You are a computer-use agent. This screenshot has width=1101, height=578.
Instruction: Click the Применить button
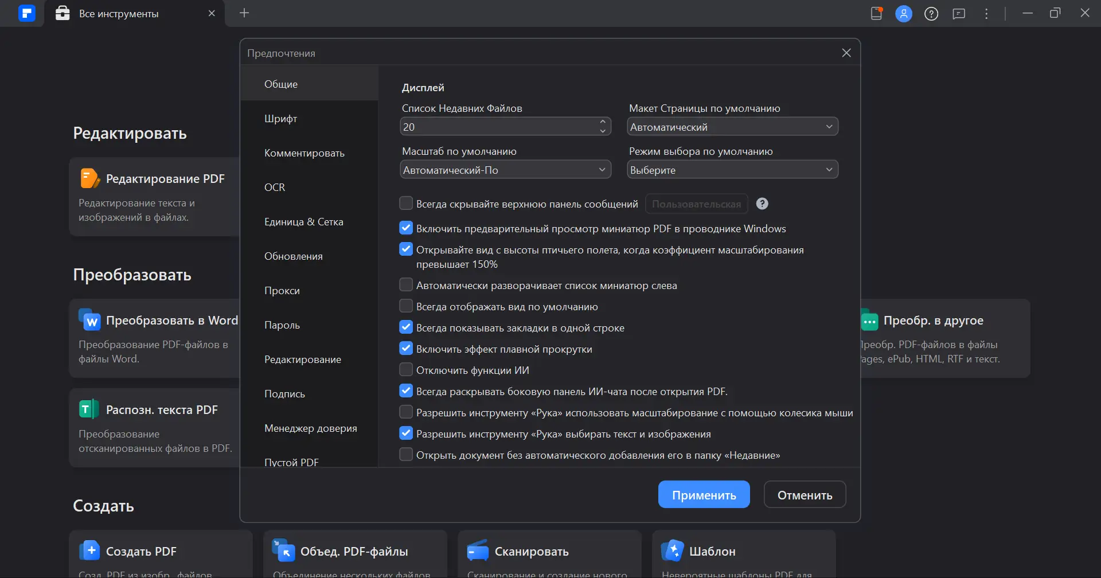coord(704,495)
